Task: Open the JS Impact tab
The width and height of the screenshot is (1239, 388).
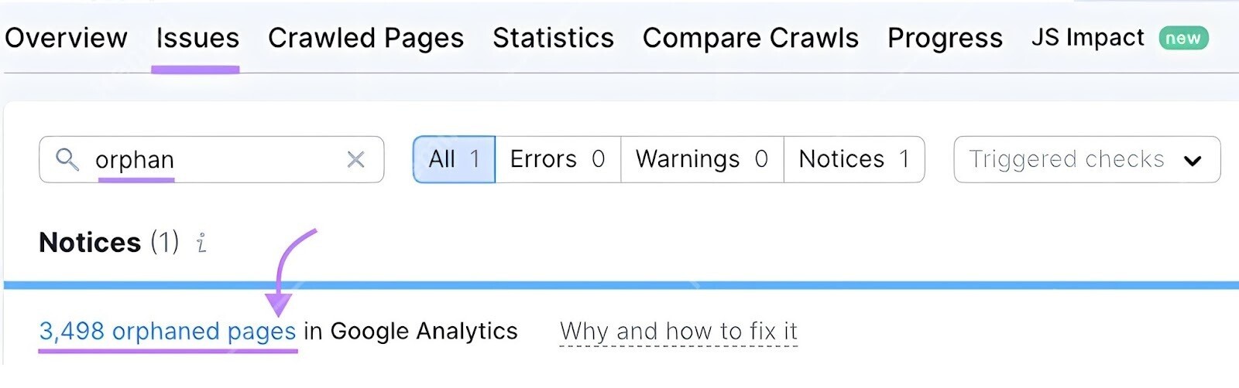Action: tap(1087, 38)
